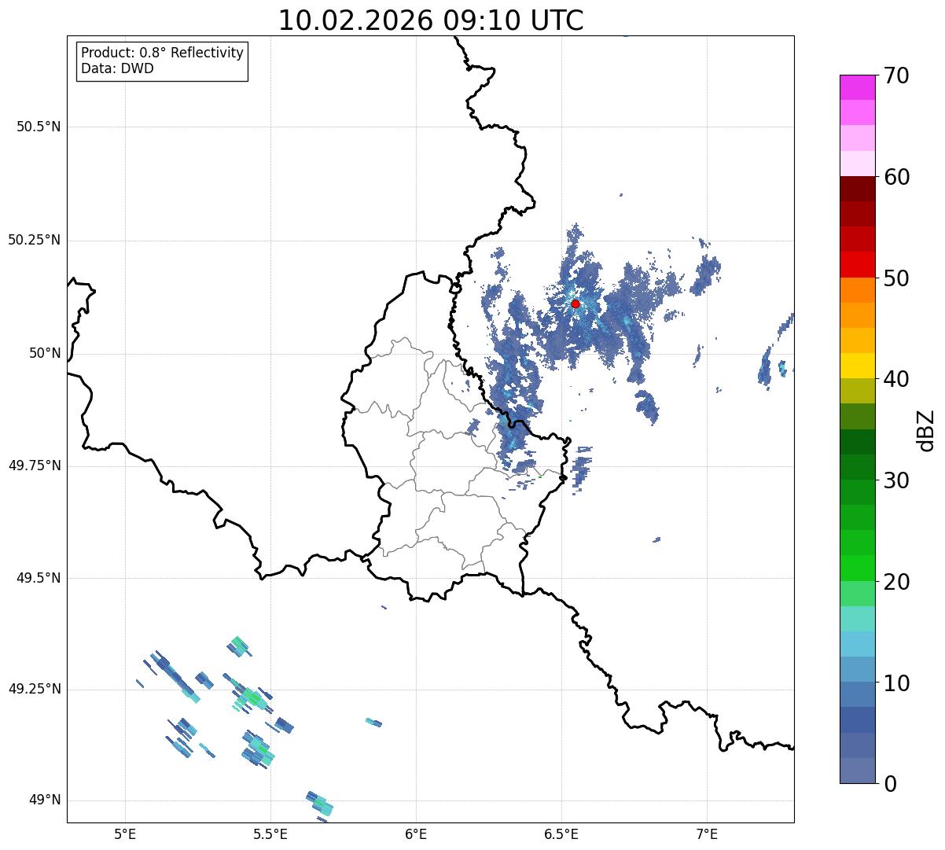Click the longitude label 6.5°E
This screenshot has width=945, height=850.
point(561,833)
